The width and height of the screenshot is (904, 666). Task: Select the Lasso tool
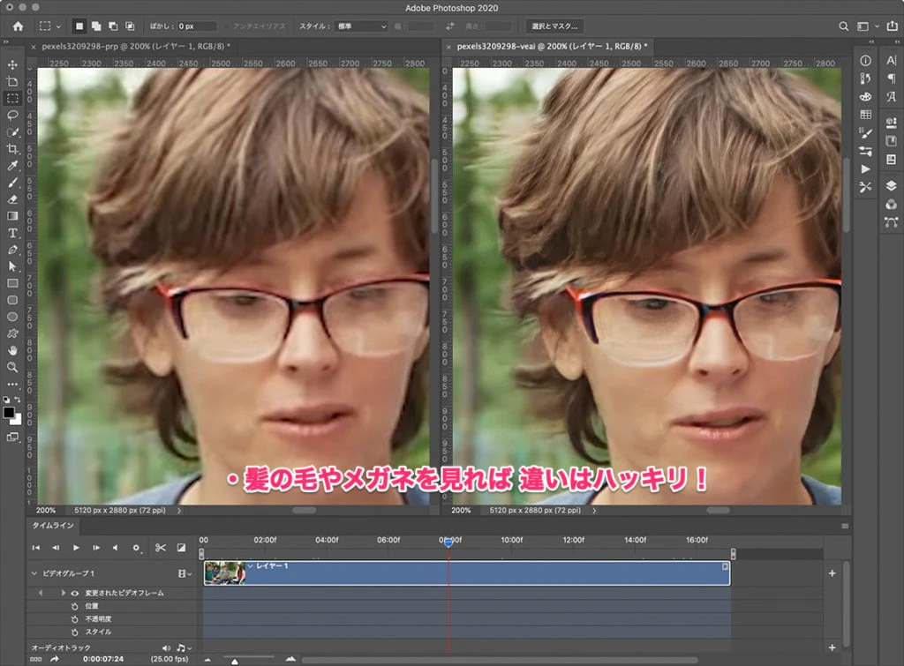12,115
